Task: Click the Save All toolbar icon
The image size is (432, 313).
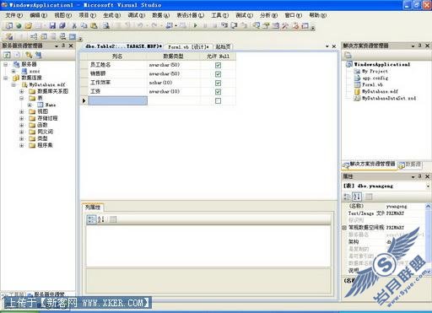Action: point(62,26)
